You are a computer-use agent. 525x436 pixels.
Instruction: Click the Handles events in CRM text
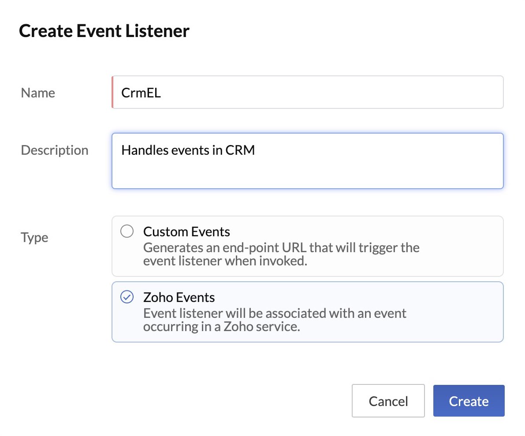coord(188,150)
